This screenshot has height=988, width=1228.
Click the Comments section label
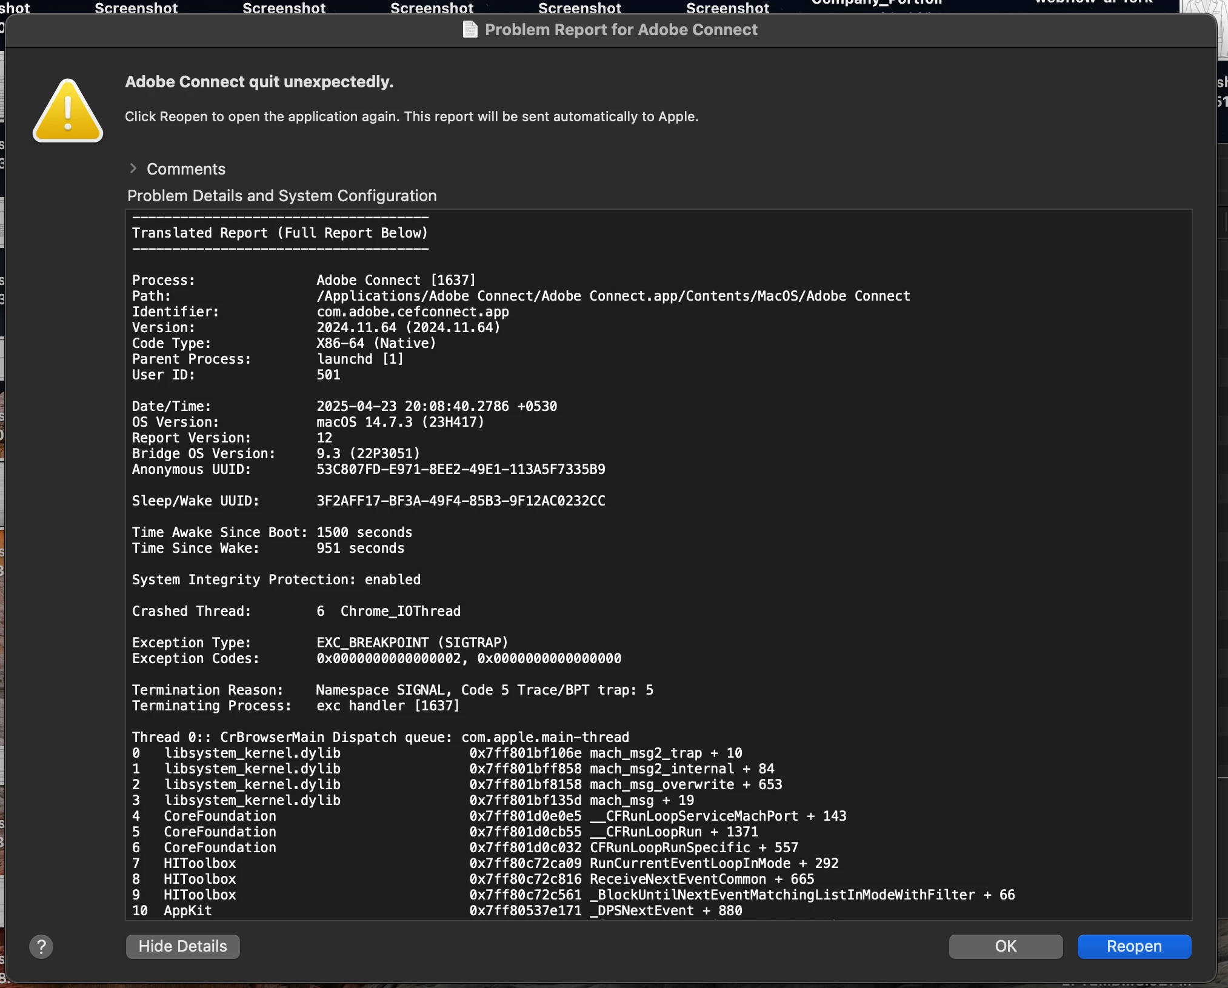185,169
